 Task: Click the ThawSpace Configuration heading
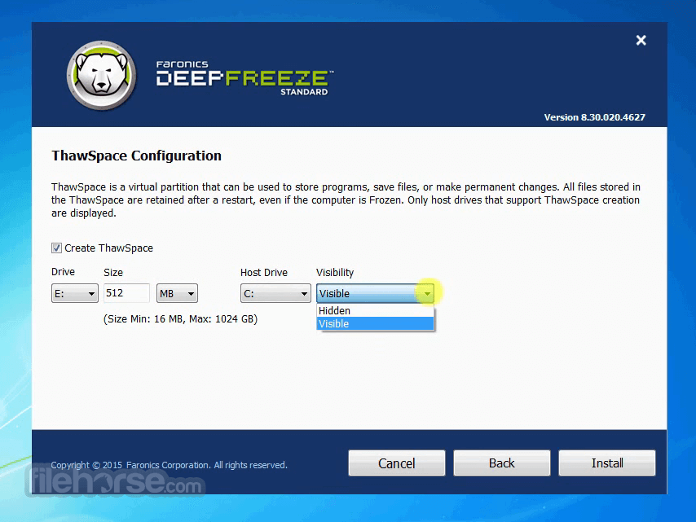click(x=136, y=156)
